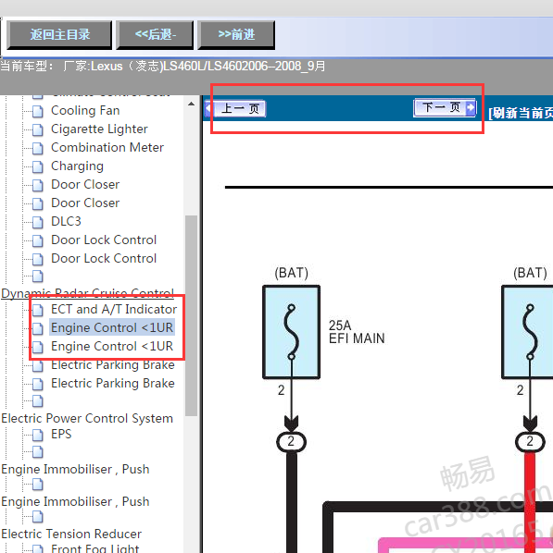Go forward with the >>前进 button
Image resolution: width=553 pixels, height=553 pixels.
[x=236, y=34]
